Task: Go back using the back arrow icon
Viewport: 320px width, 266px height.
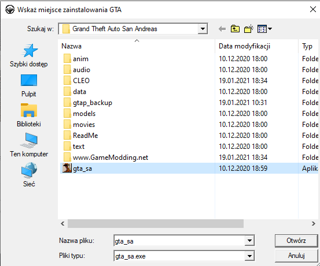Action: (222, 29)
